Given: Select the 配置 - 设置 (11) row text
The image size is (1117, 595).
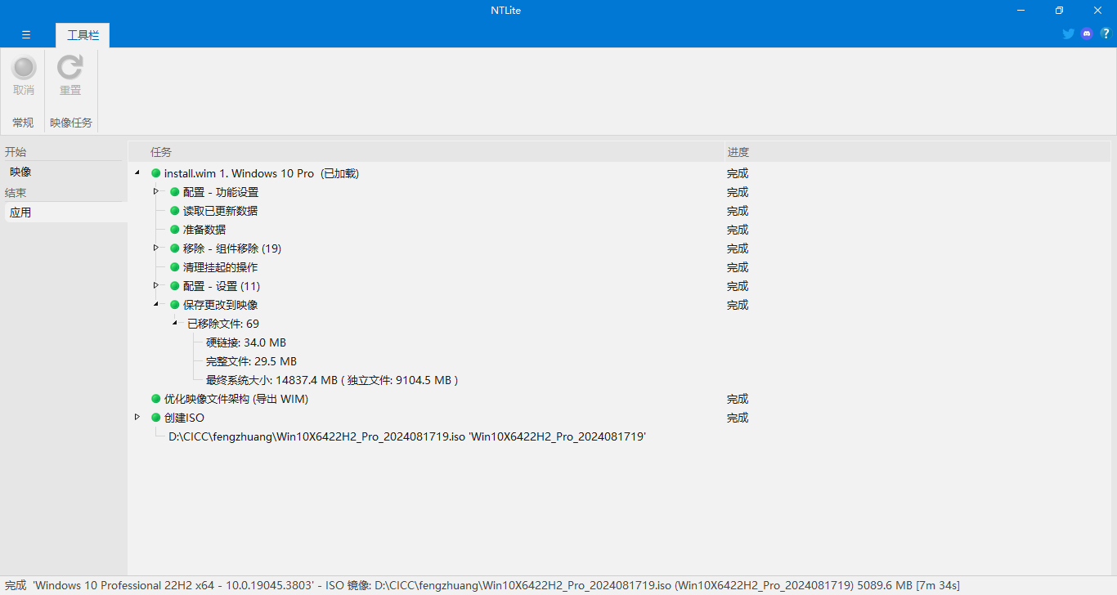Looking at the screenshot, I should [222, 286].
